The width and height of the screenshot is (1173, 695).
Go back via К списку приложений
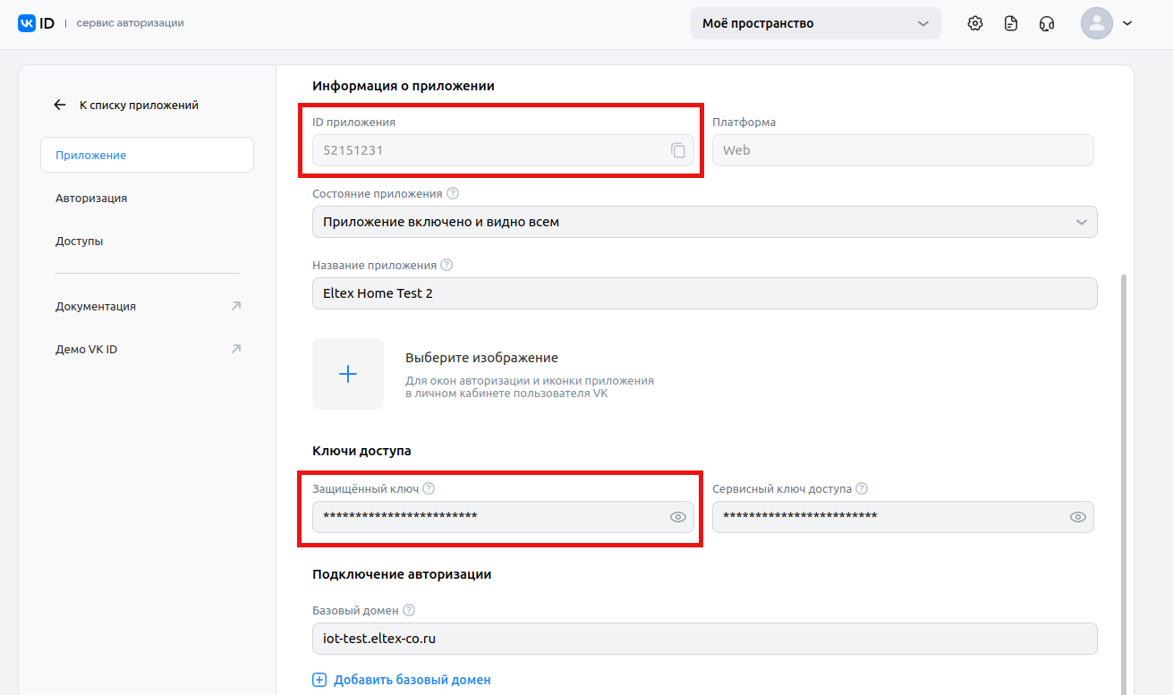pos(126,105)
